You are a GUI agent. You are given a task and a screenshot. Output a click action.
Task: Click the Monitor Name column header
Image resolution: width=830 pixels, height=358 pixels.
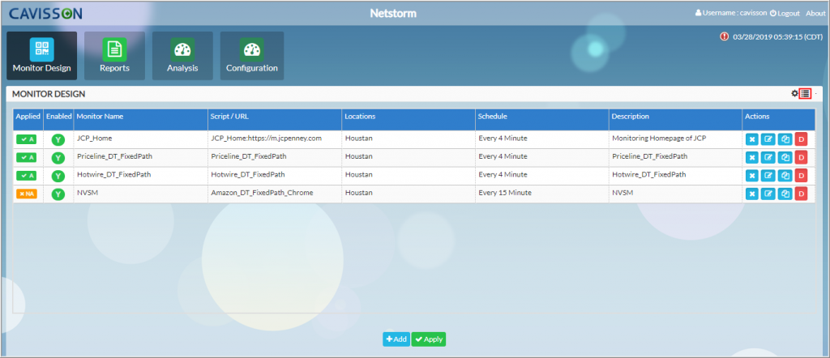[141, 120]
